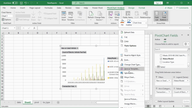Switch to Page Layout view icon
The height and width of the screenshot is (108, 192).
(x=154, y=106)
